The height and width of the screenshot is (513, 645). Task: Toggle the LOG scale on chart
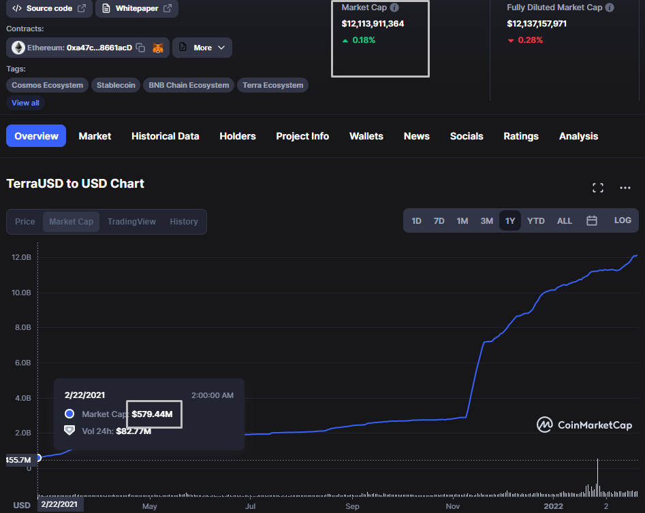[623, 220]
